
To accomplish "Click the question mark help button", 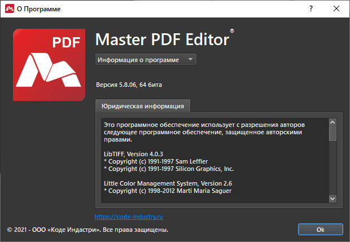I will 310,10.
